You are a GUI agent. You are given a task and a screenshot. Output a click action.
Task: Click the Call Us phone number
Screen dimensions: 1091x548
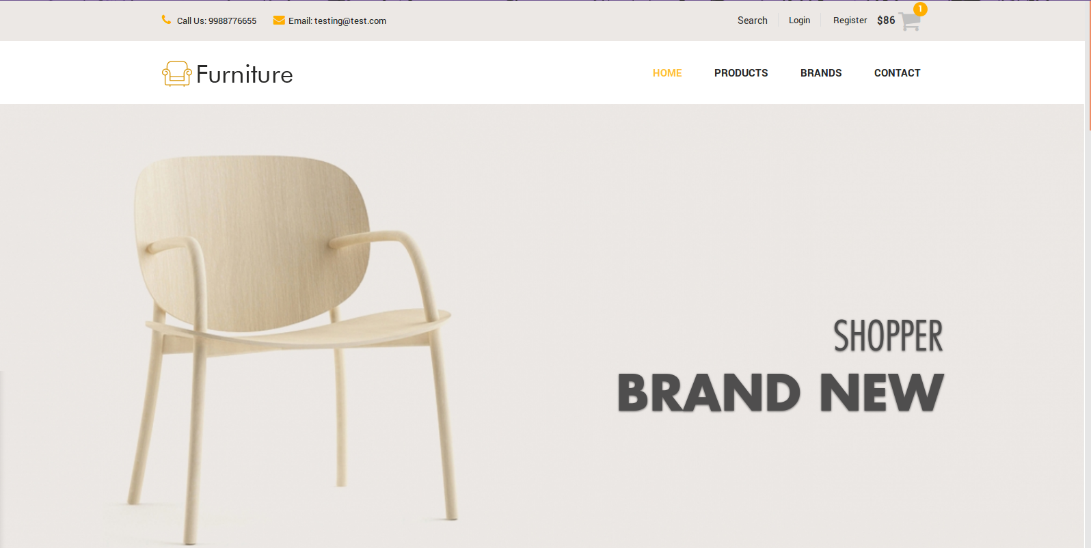(x=217, y=21)
